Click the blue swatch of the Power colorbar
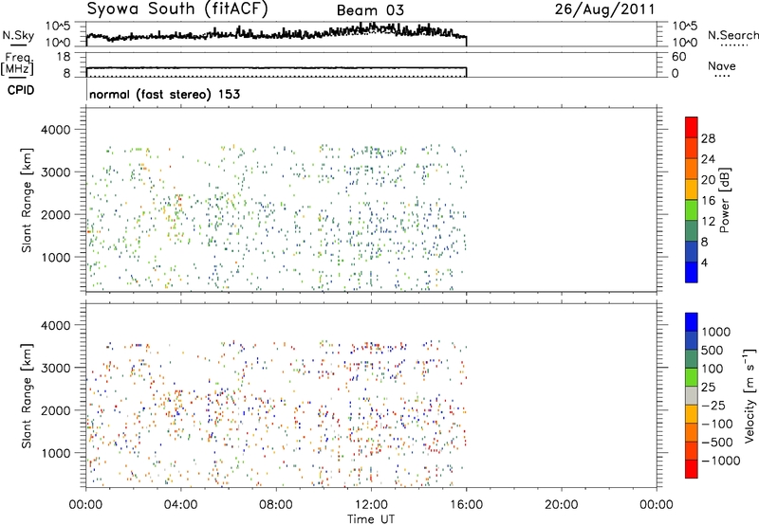This screenshot has width=759, height=525. pyautogui.click(x=692, y=272)
